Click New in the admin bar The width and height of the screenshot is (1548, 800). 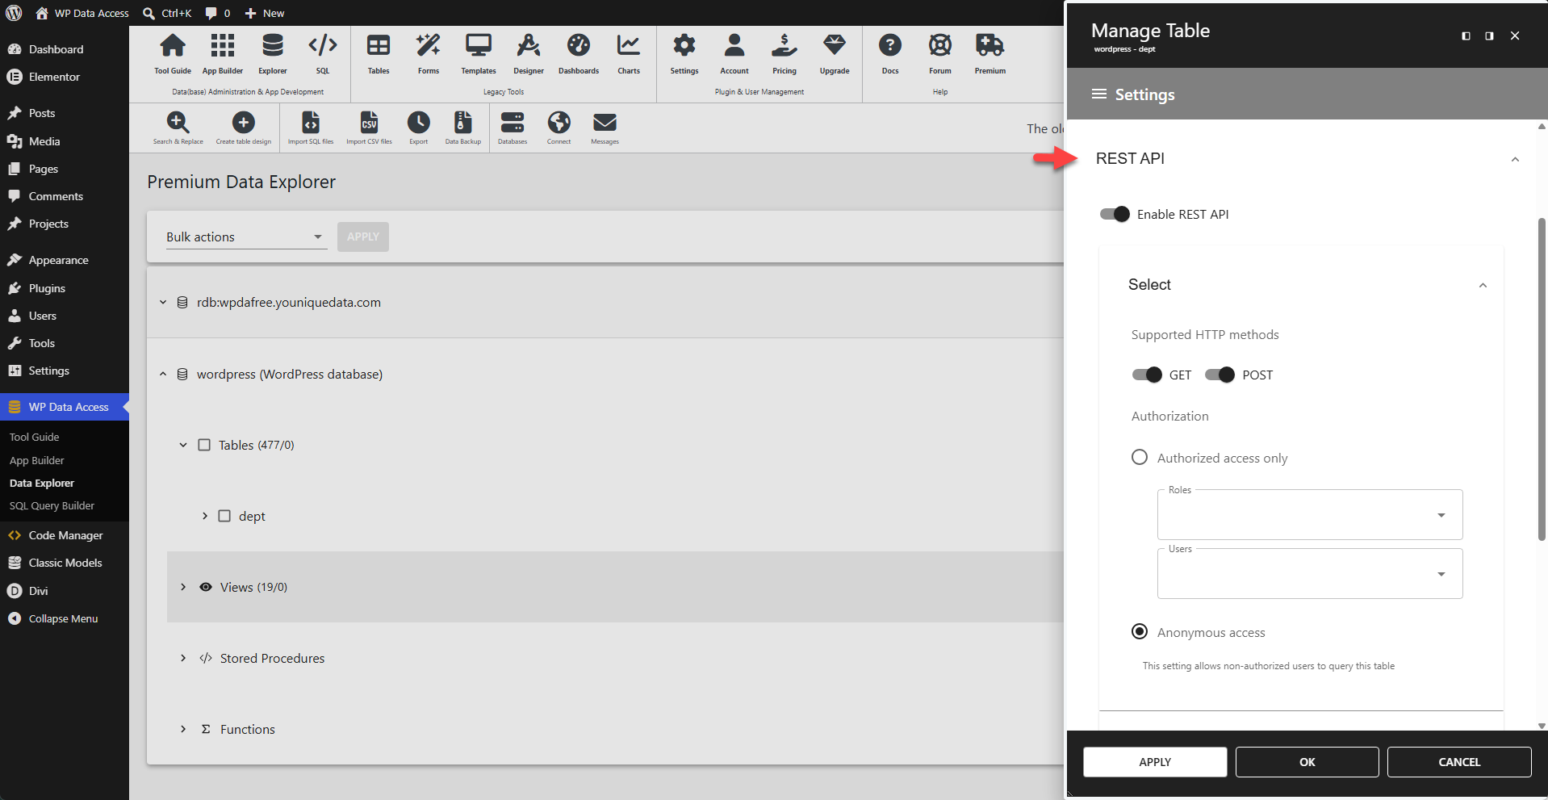tap(265, 13)
